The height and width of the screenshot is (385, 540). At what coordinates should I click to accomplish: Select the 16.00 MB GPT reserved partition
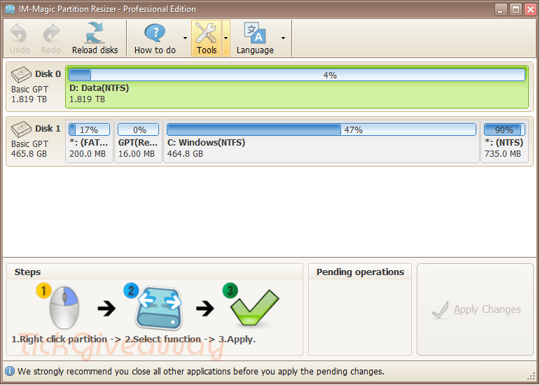[x=138, y=141]
